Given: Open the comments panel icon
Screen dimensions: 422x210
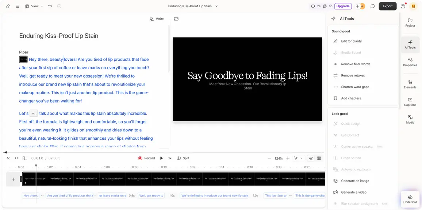Looking at the screenshot, I should pyautogui.click(x=372, y=6).
